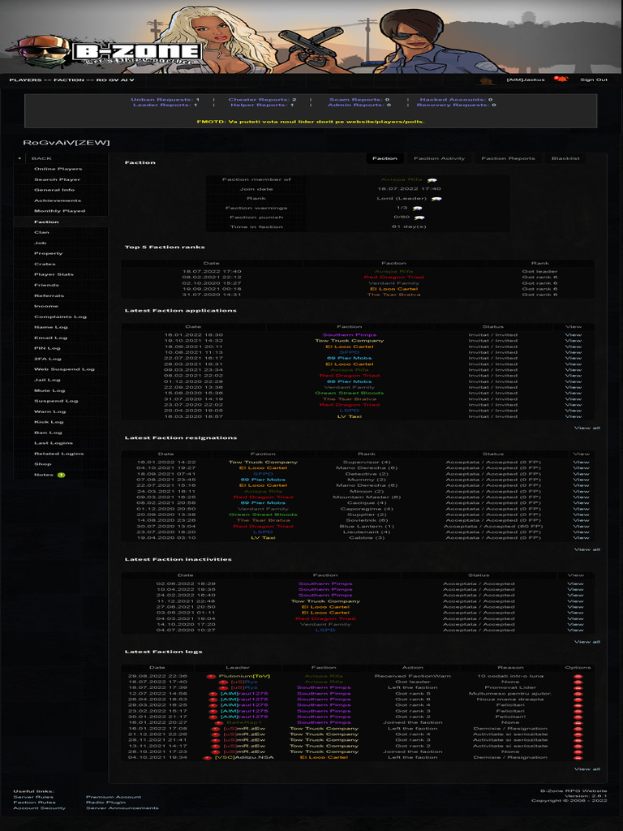The width and height of the screenshot is (623, 831).
Task: Click the BACK arrow in sidebar
Action: point(19,158)
